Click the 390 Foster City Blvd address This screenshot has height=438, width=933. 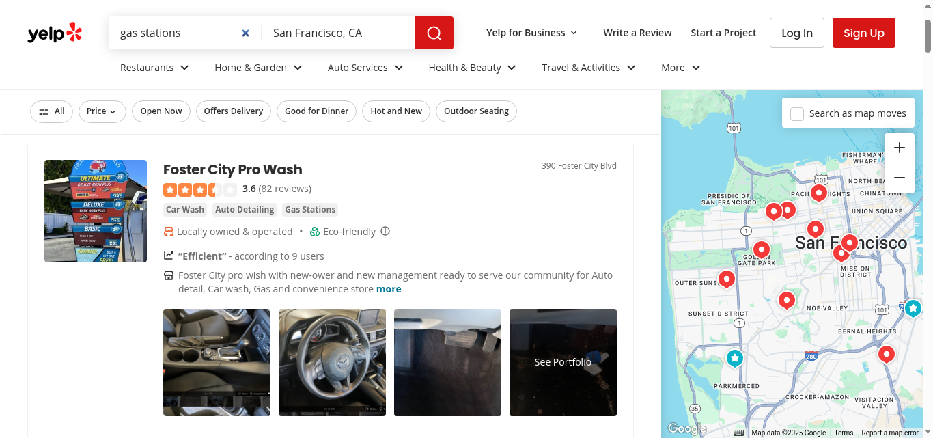579,166
